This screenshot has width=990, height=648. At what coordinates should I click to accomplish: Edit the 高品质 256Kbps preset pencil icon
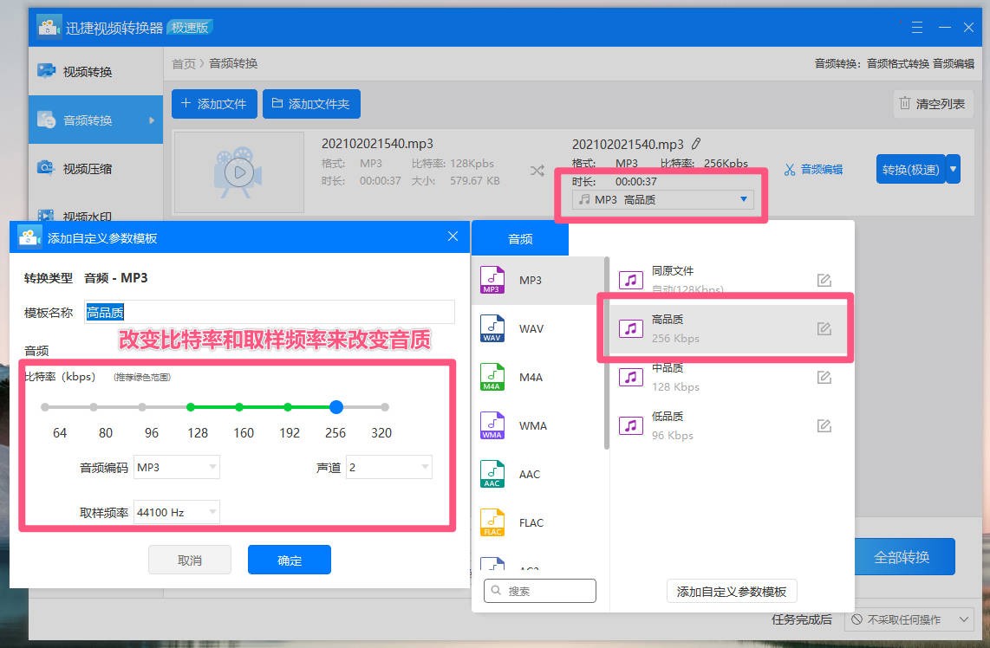[824, 328]
